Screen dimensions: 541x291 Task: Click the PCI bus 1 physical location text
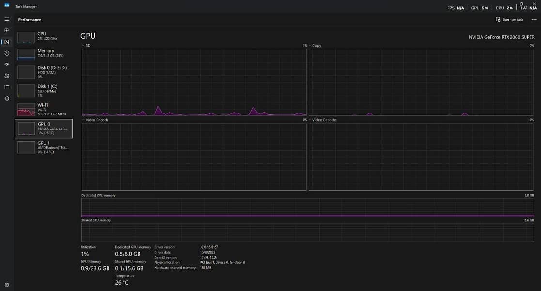pos(222,262)
